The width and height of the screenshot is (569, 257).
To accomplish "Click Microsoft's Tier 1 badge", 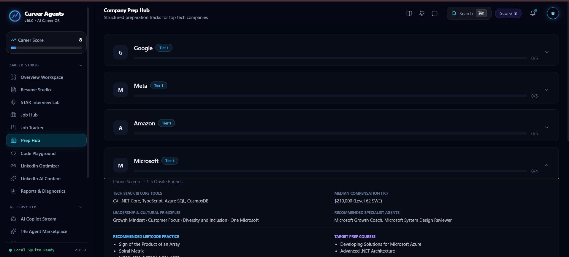I will coord(170,161).
